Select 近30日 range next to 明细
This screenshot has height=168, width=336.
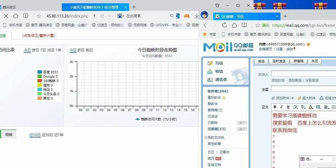[48, 135]
